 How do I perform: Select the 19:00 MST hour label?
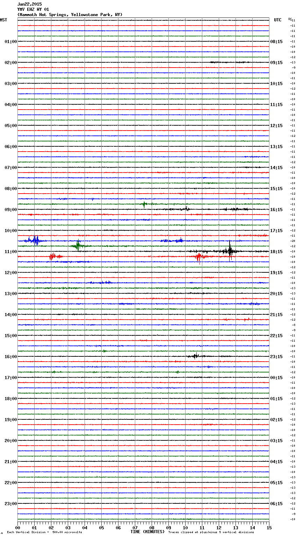(10, 420)
